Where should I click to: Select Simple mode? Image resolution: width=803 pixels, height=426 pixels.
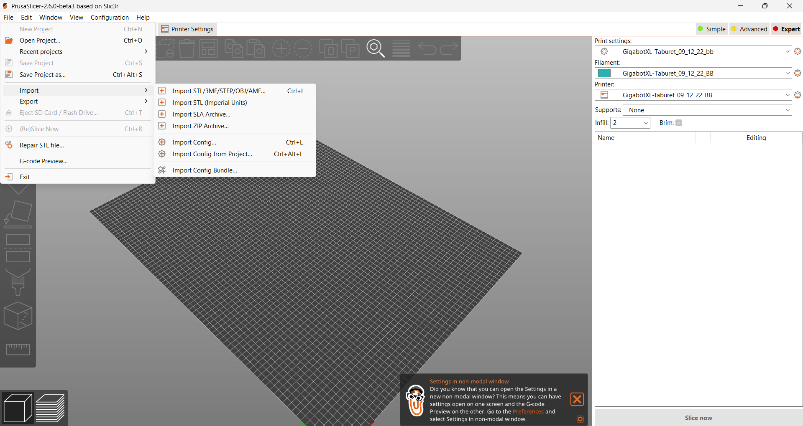click(x=711, y=29)
